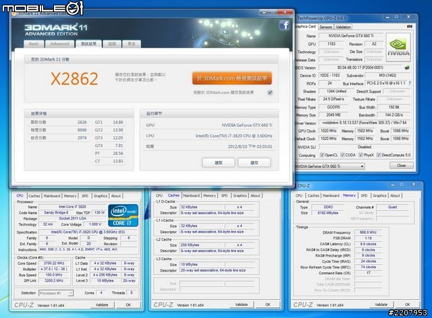The width and height of the screenshot is (432, 318).
Task: Click the DRAM Frequency 666.8 MHz value in CPU-Z
Action: pyautogui.click(x=368, y=232)
